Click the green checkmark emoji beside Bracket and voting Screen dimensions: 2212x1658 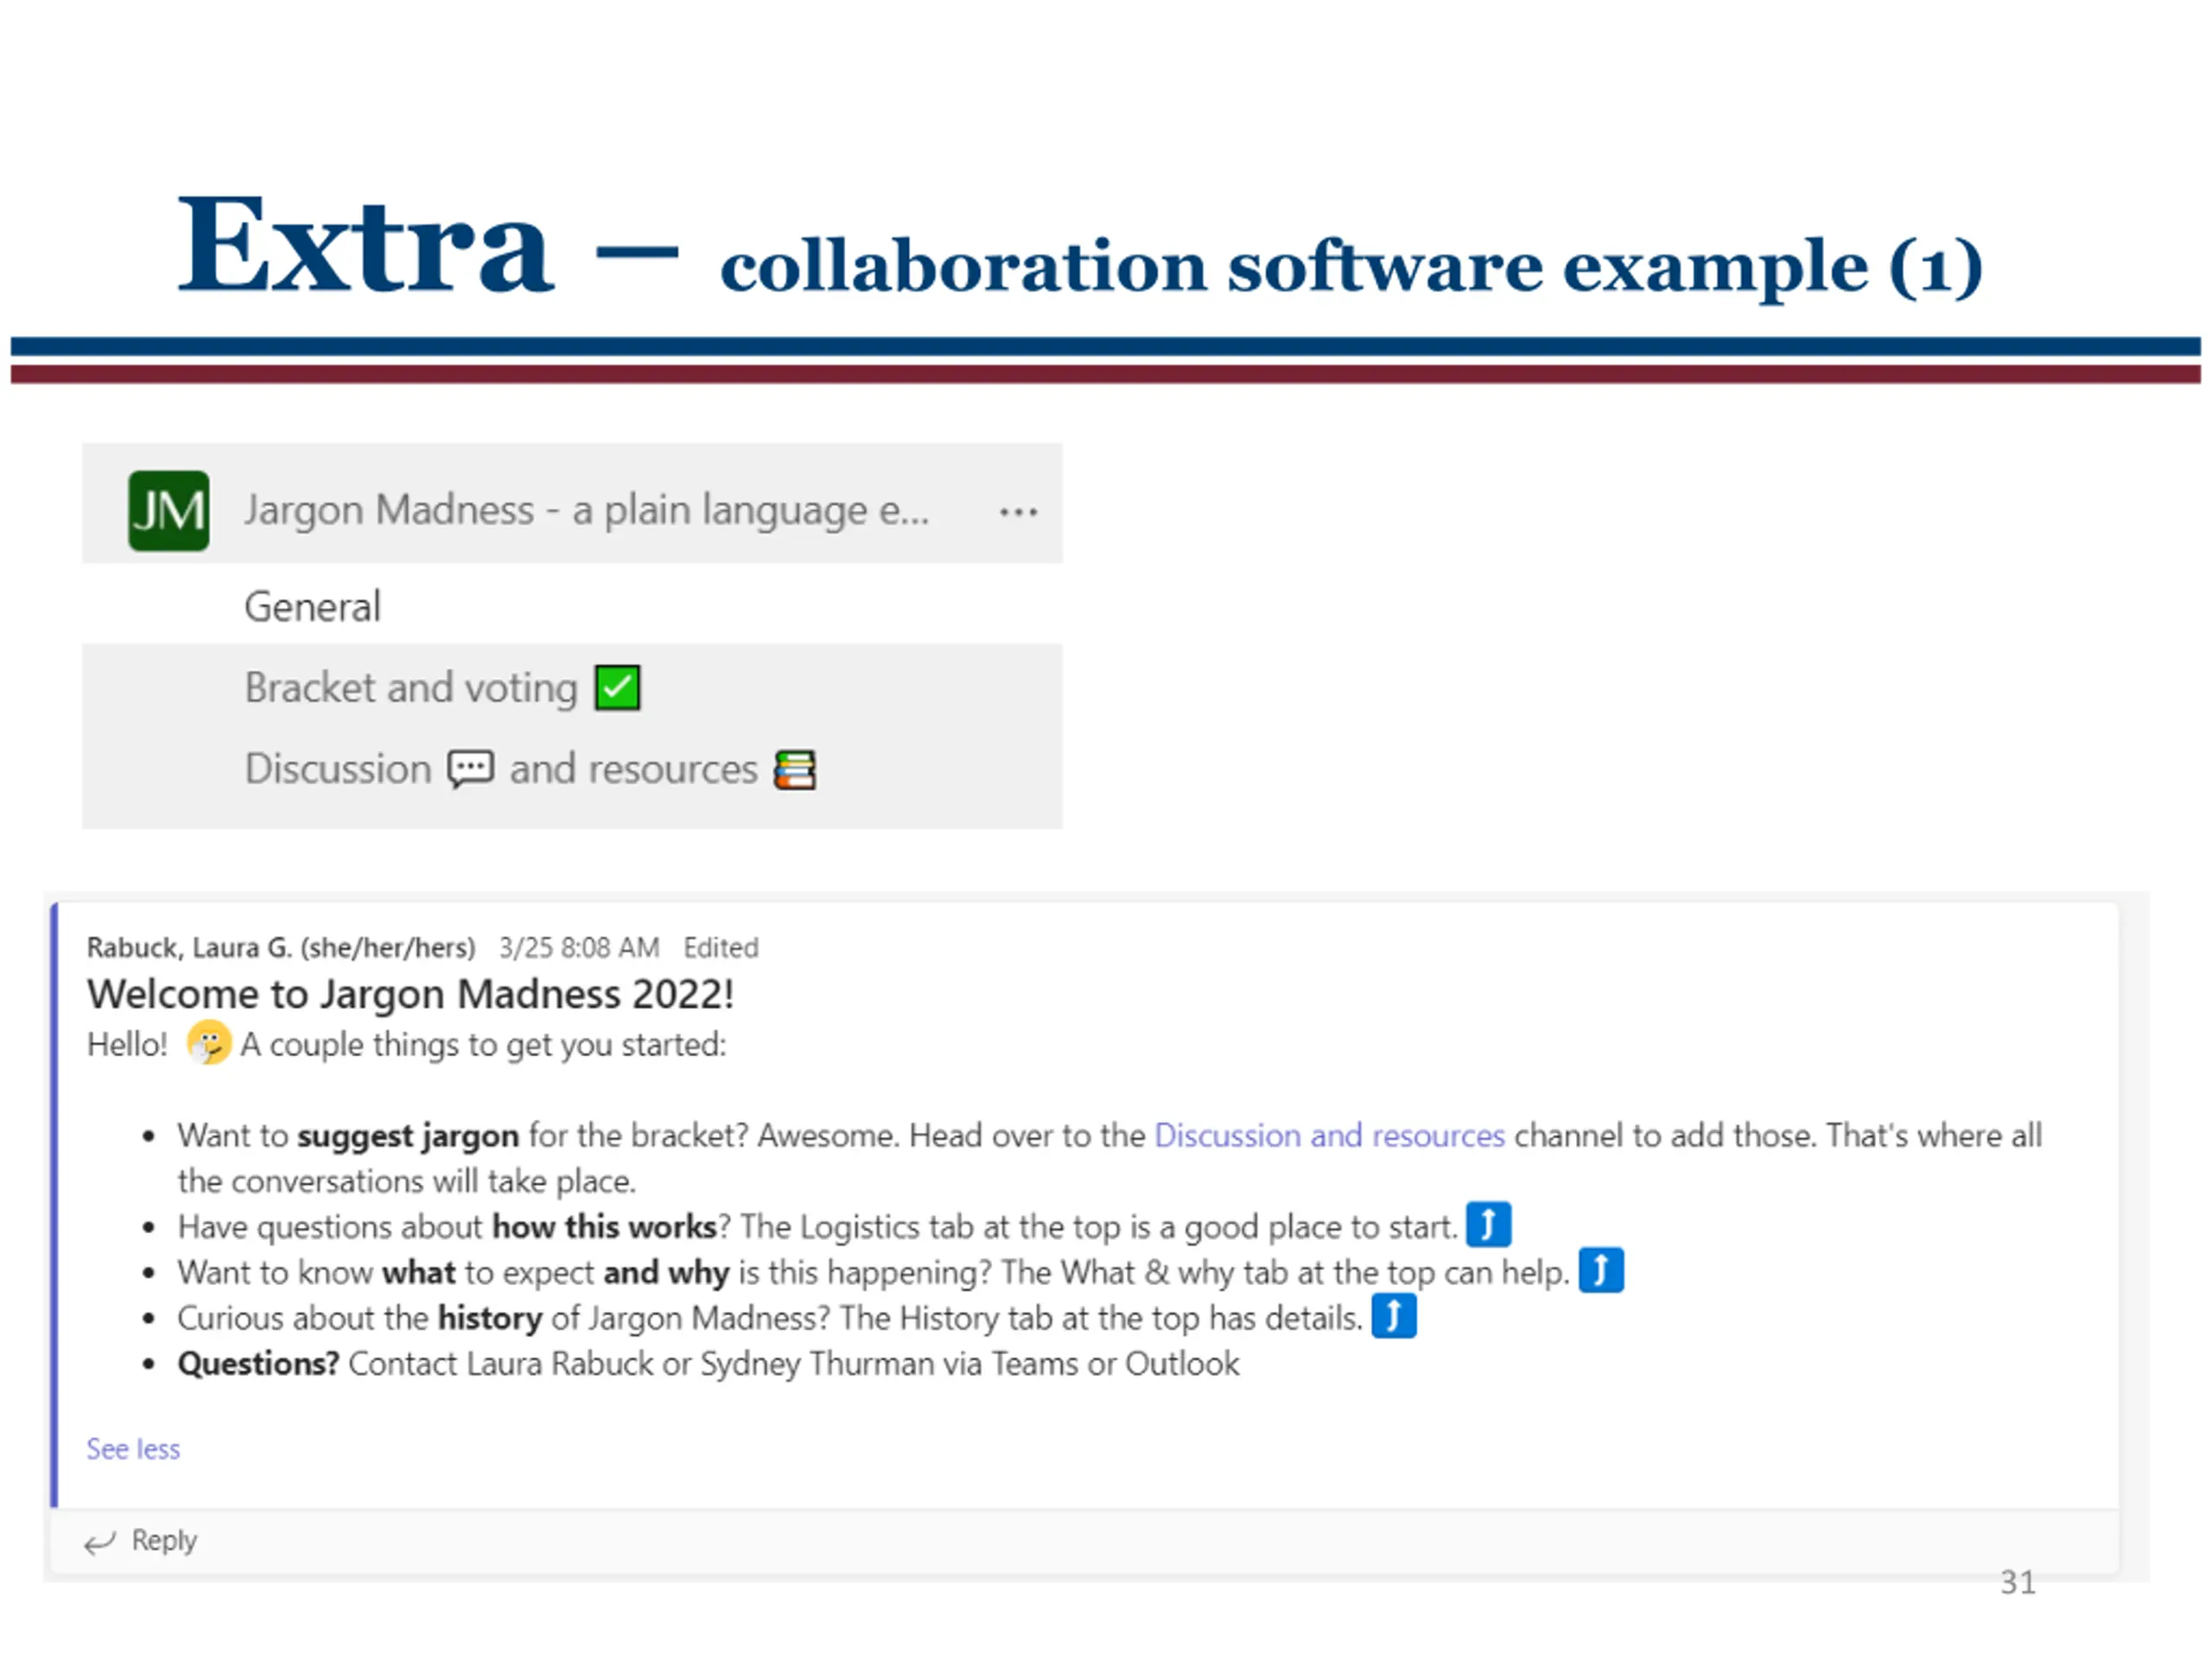(x=617, y=687)
